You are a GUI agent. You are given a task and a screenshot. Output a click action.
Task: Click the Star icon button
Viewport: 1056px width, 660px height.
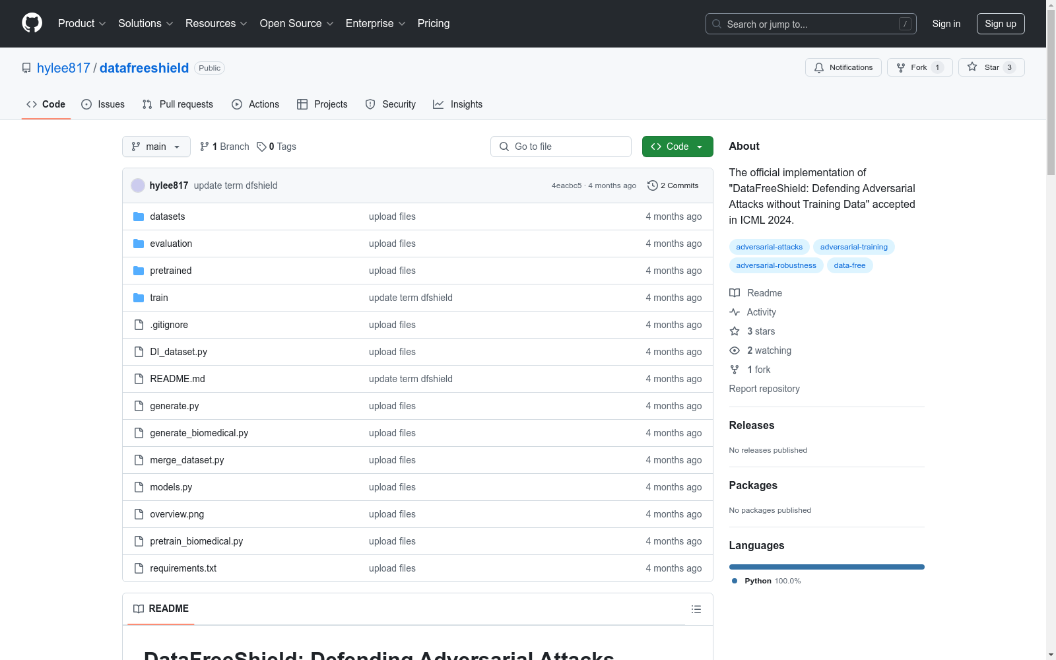972,67
